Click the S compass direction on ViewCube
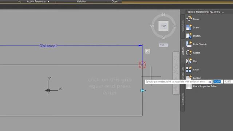Image resolution: width=233 pixels, height=131 pixels. pos(163,37)
